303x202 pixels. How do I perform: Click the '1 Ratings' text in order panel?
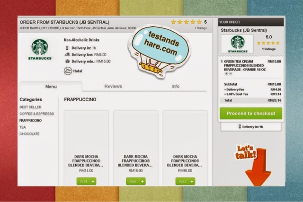pyautogui.click(x=268, y=49)
